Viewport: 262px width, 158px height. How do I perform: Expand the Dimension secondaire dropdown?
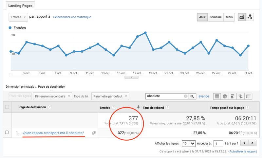pos(53,96)
